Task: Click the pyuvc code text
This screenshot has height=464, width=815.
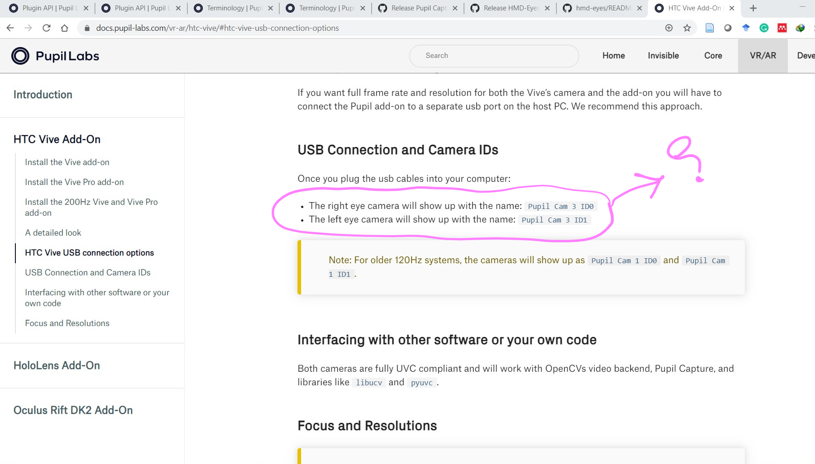Action: pos(422,383)
